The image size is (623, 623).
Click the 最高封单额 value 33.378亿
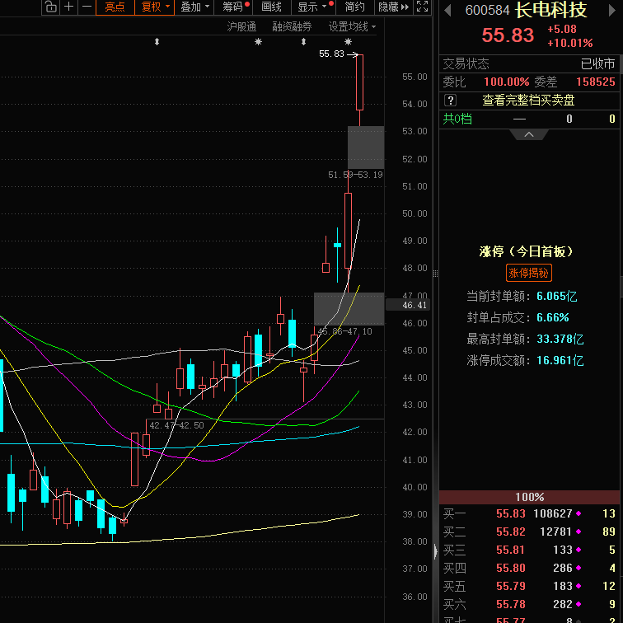[x=560, y=339]
